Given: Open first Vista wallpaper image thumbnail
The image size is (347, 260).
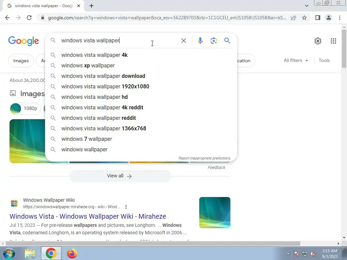Looking at the screenshot, I should 27,141.
